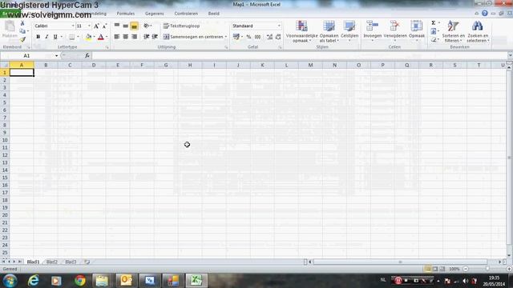
Task: Open the Name Box A1 dropdown arrow
Action: tap(56, 56)
